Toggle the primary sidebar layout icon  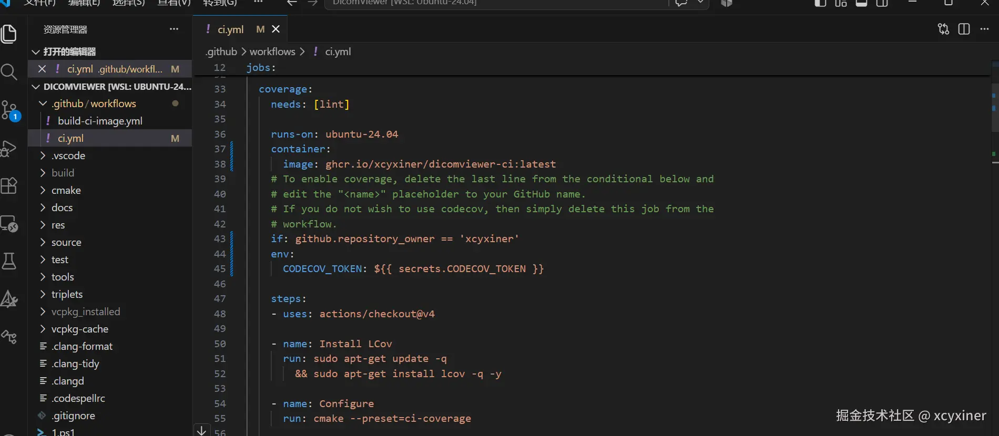tap(820, 3)
